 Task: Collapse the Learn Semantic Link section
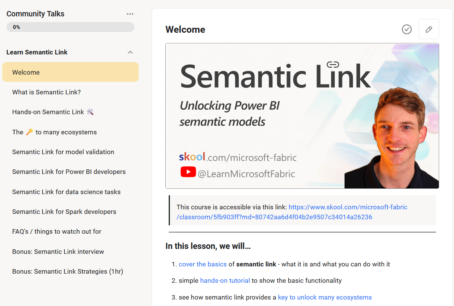[130, 52]
